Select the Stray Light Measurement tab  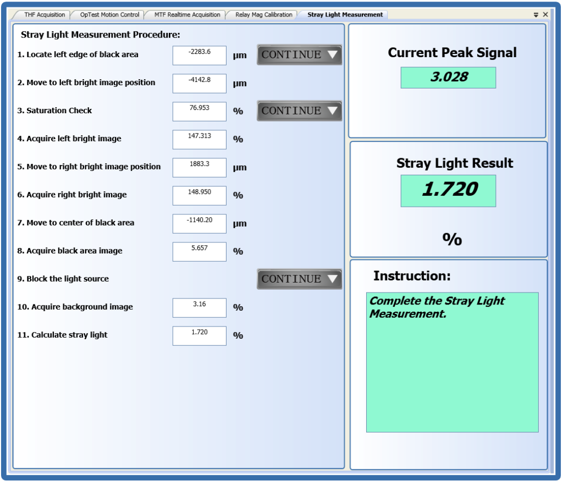[x=344, y=15]
